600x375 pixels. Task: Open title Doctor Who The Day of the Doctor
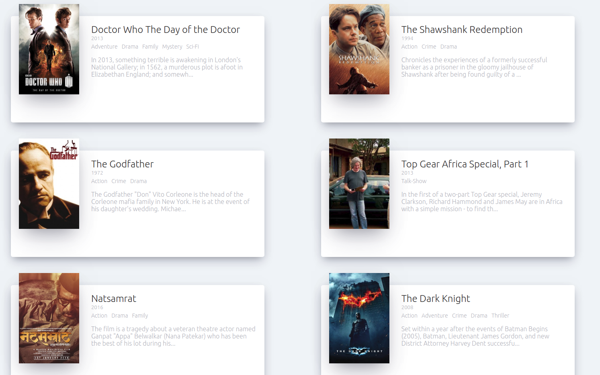tap(166, 30)
